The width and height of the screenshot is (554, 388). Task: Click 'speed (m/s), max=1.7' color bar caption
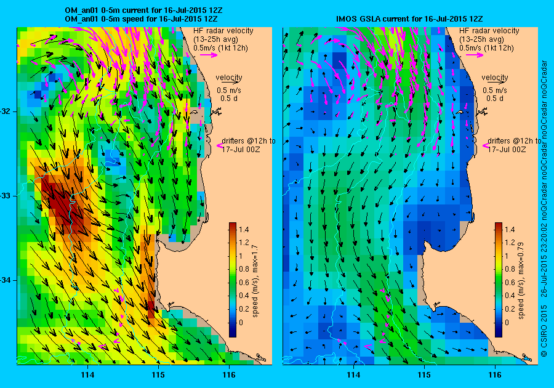pyautogui.click(x=255, y=281)
